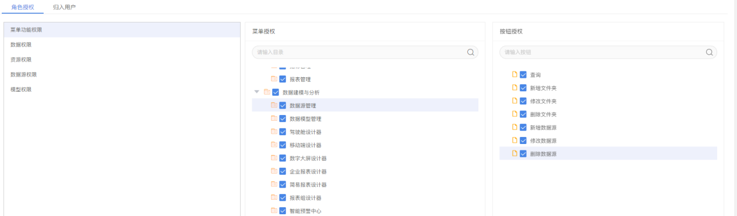
Task: Select the 修改数据源 permission label
Action: 543,141
